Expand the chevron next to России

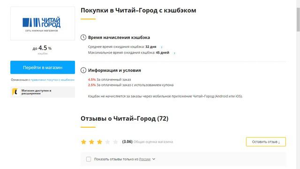click(x=154, y=159)
